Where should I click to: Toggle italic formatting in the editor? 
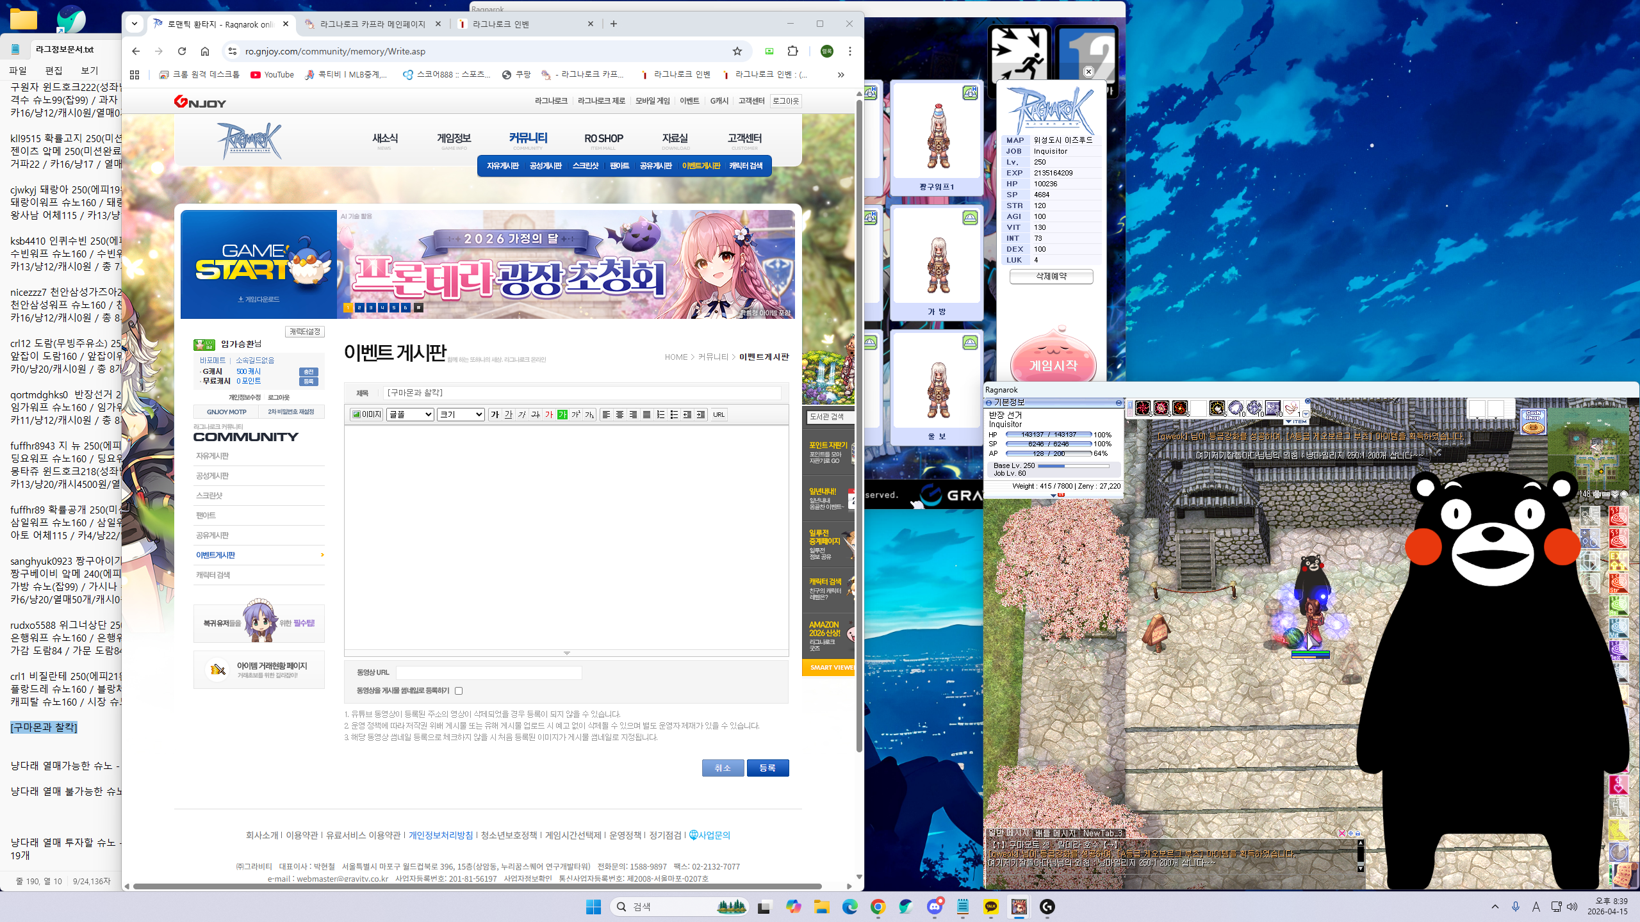(521, 414)
